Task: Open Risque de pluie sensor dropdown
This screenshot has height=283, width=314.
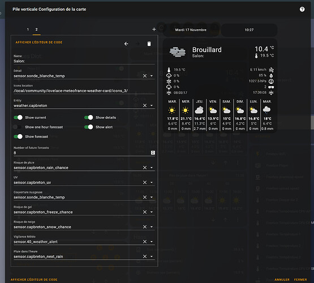Action: click(x=152, y=168)
